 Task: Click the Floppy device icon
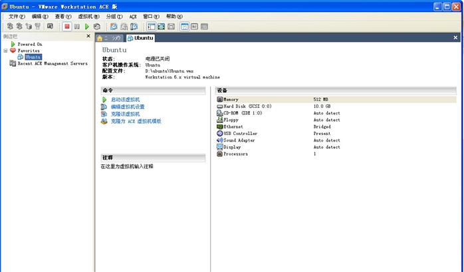(219, 120)
